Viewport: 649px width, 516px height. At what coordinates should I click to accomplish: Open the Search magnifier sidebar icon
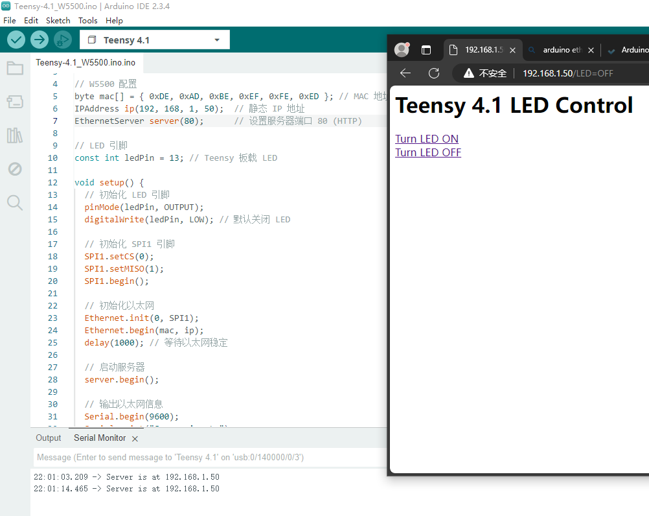point(15,203)
